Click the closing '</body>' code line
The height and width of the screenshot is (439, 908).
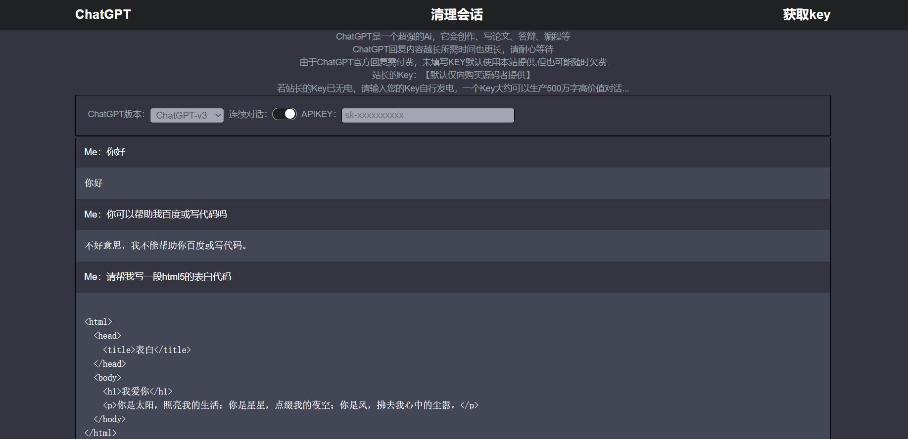[110, 419]
